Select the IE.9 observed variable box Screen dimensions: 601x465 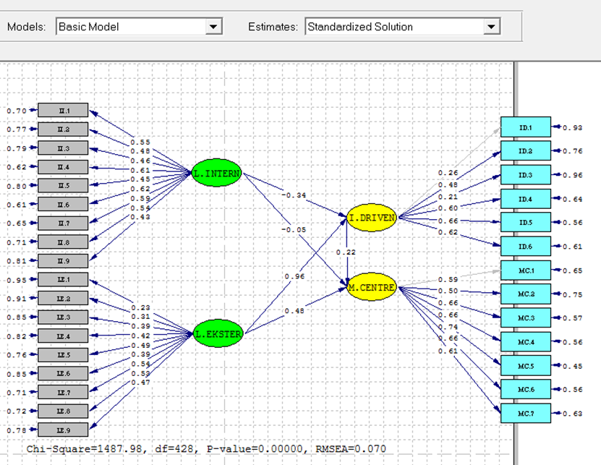pos(63,430)
